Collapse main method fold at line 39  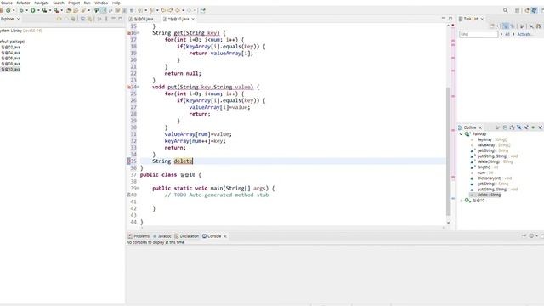pyautogui.click(x=138, y=189)
